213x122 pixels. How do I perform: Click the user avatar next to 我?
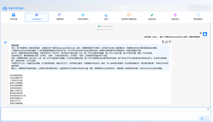(209, 34)
